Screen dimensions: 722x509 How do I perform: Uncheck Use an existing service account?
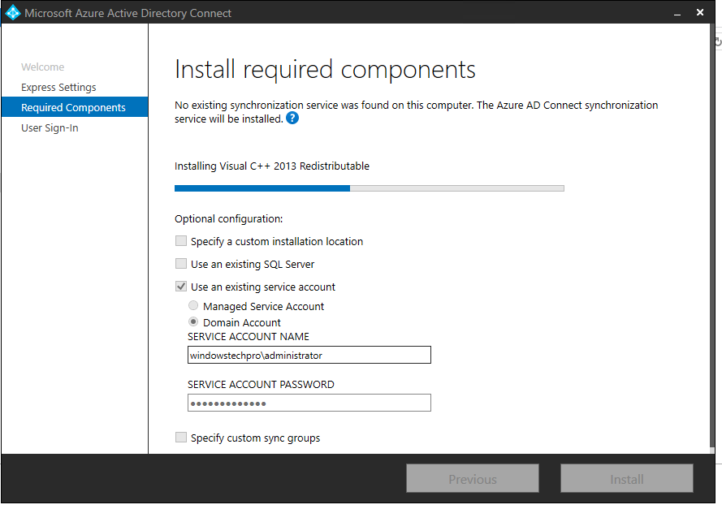point(181,287)
